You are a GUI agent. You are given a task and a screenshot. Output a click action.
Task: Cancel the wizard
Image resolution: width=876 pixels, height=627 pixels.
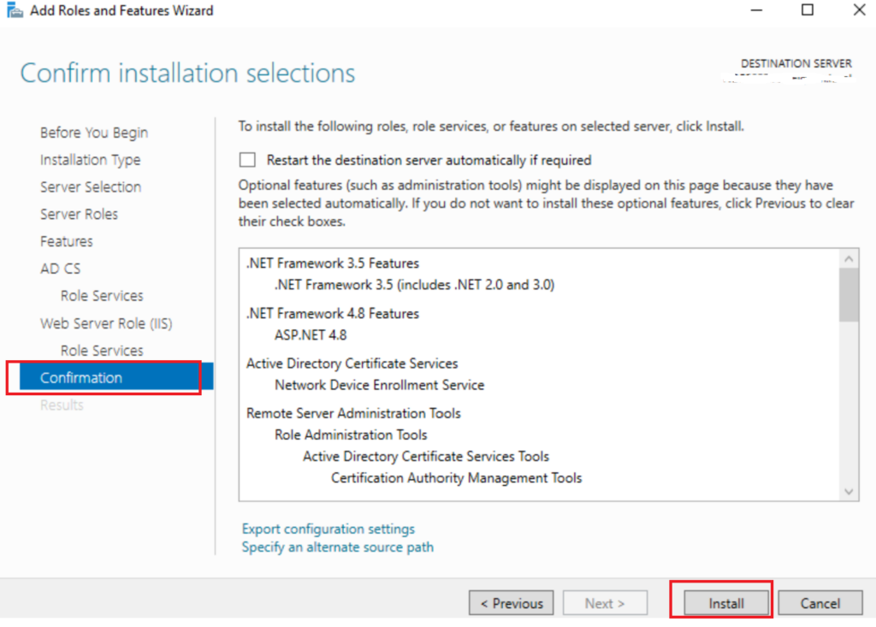coord(820,604)
